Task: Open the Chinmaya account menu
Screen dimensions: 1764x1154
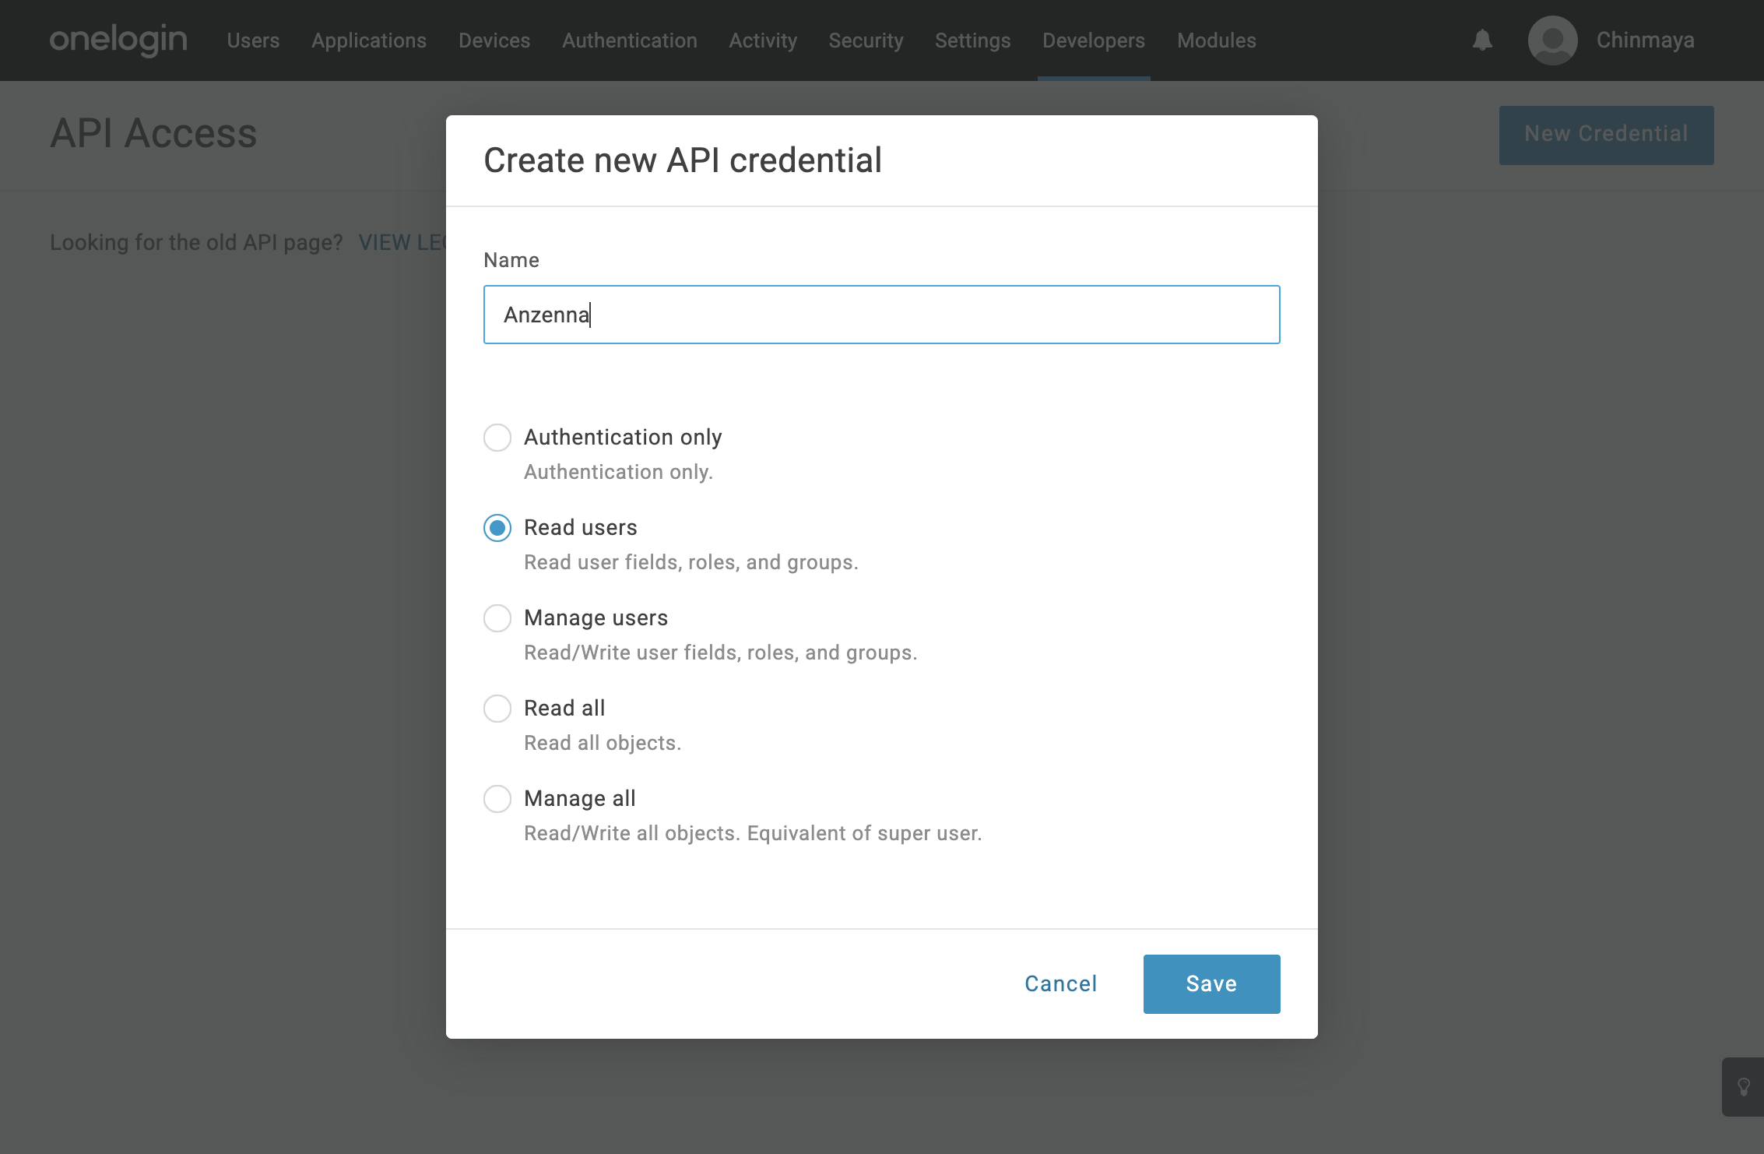Action: 1645,40
